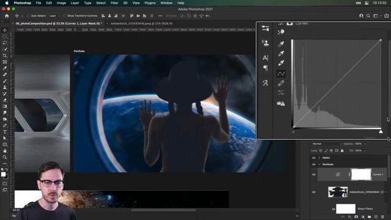Hide the AdobeStock smart object layer
Image resolution: width=391 pixels, height=220 pixels.
[x=313, y=192]
